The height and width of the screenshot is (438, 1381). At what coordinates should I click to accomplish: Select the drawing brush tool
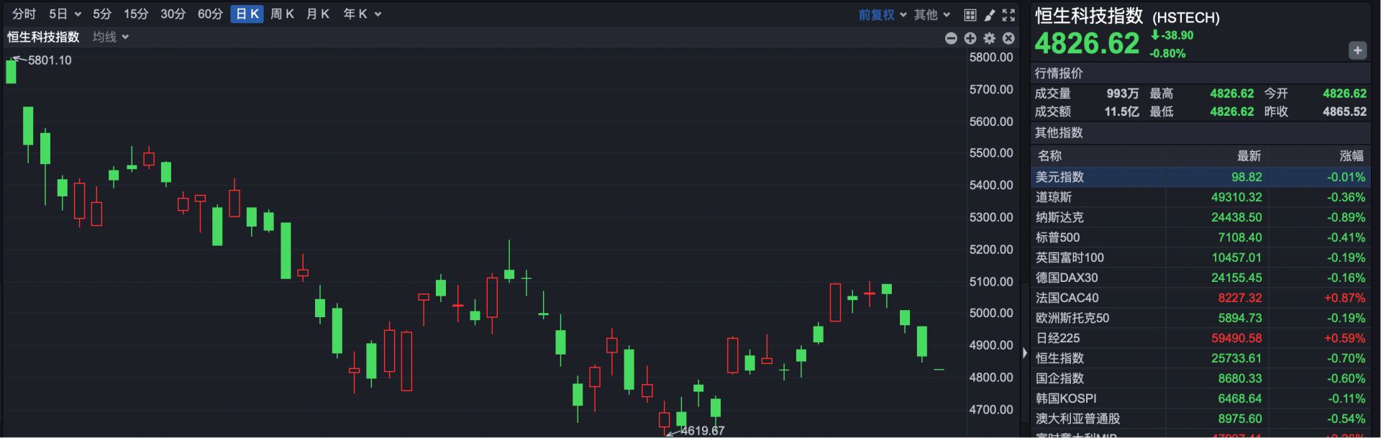click(990, 14)
